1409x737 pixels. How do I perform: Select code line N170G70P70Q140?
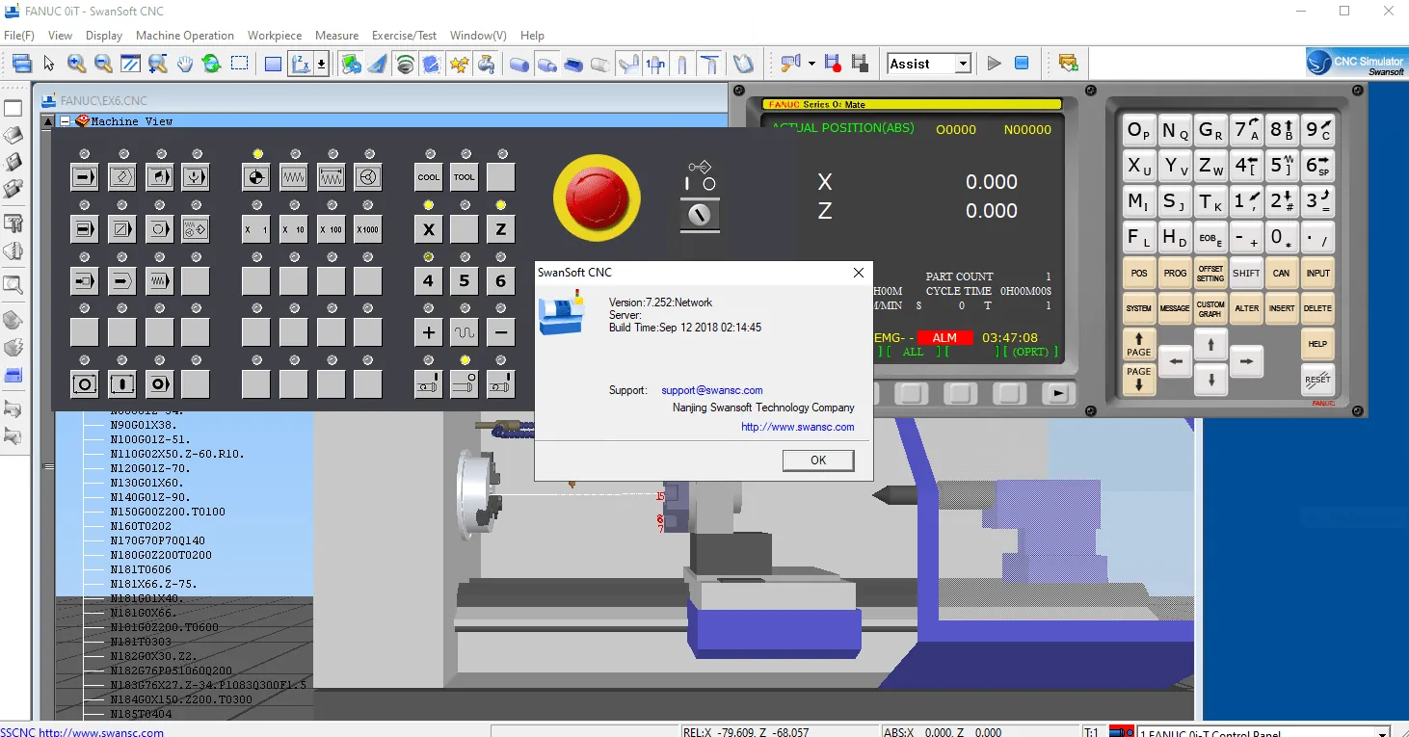tap(158, 540)
